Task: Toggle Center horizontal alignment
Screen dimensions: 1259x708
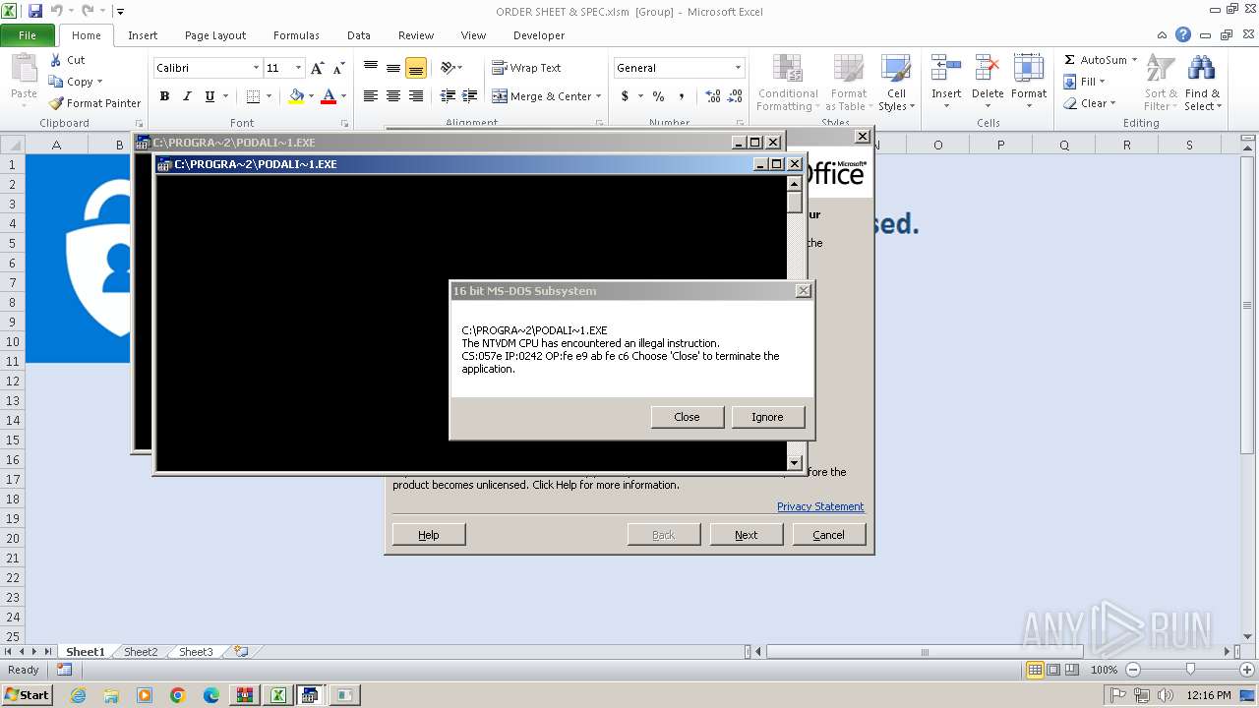Action: (393, 96)
